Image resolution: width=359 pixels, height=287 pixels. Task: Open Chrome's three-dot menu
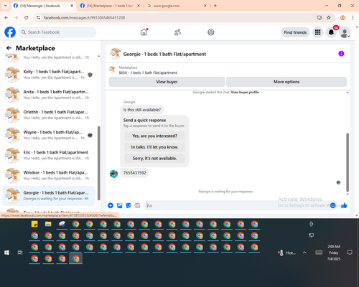(353, 17)
